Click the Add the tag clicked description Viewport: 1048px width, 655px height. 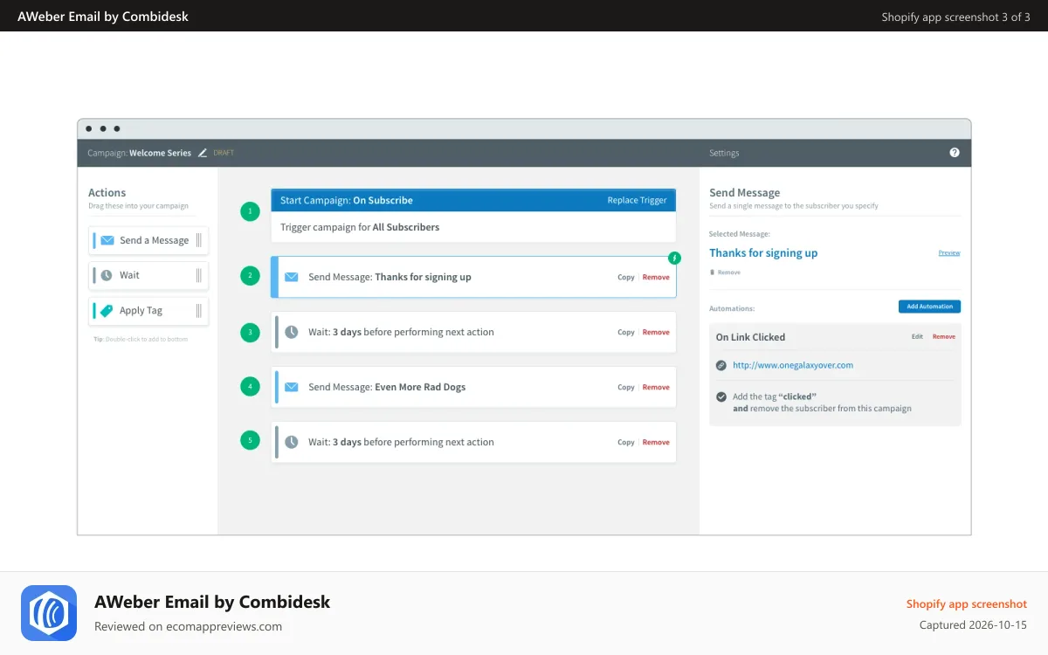coord(822,403)
